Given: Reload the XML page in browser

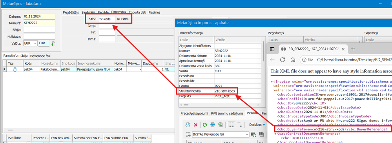Looking at the screenshot, I should click(283, 60).
